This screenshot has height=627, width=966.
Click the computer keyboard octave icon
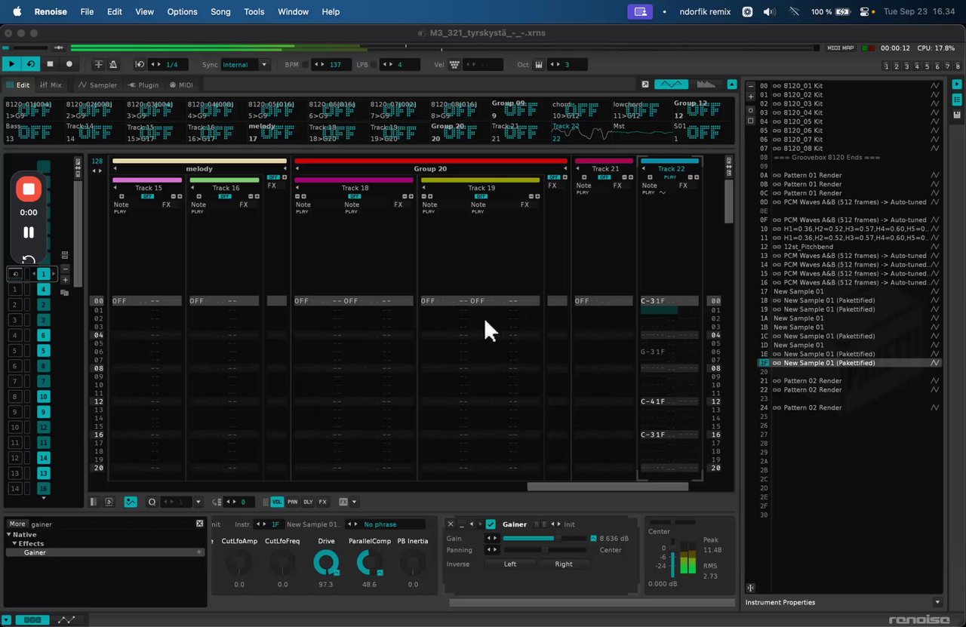click(539, 65)
